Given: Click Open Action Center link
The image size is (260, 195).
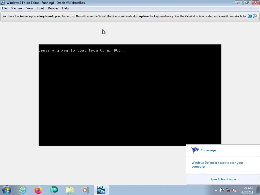Looking at the screenshot, I should (x=223, y=179).
